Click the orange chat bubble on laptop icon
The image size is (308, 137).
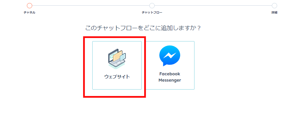(x=117, y=55)
